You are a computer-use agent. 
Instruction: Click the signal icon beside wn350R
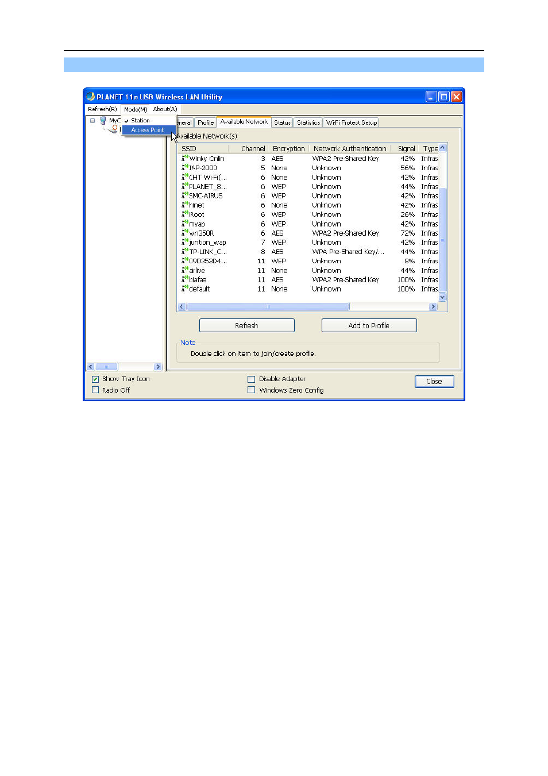tap(185, 233)
